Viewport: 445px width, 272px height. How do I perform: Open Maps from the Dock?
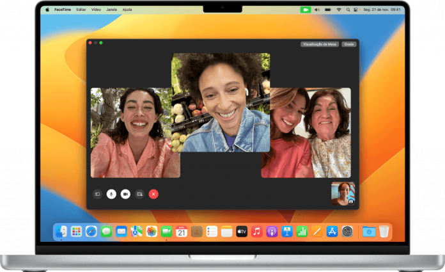tap(137, 232)
